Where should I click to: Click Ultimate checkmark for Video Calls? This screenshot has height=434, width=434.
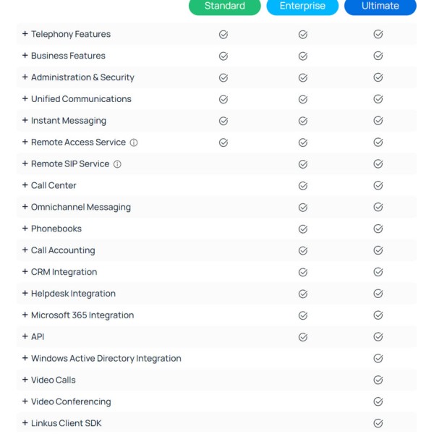[x=378, y=380]
